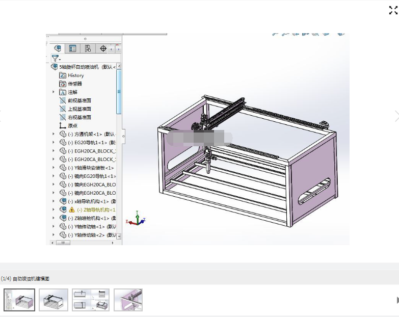The height and width of the screenshot is (317, 399).
Task: Select the 注解 annotations folder icon
Action: pos(63,92)
